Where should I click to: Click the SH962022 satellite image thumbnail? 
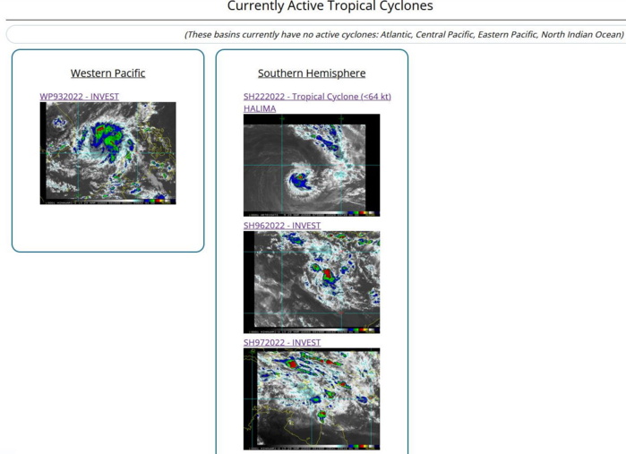(311, 281)
